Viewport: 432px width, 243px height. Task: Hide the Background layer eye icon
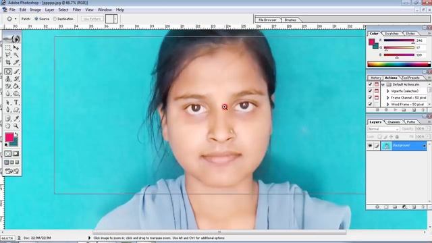pos(370,146)
